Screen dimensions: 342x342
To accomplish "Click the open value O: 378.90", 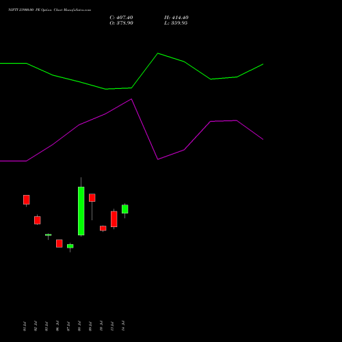I will pyautogui.click(x=121, y=23).
